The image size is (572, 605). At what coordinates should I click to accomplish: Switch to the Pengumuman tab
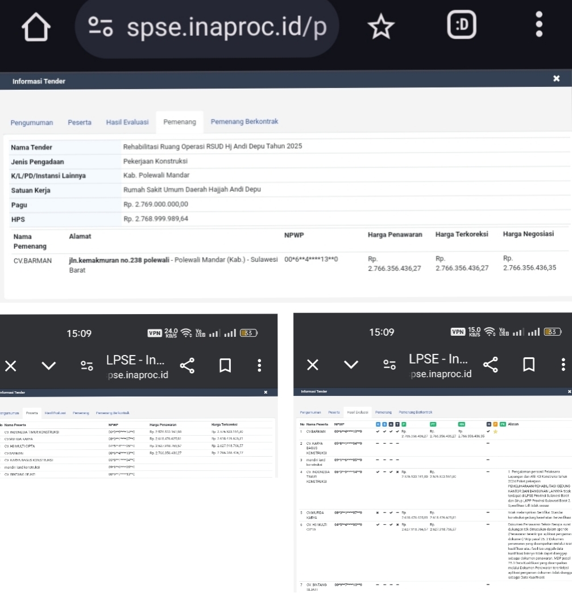click(32, 122)
